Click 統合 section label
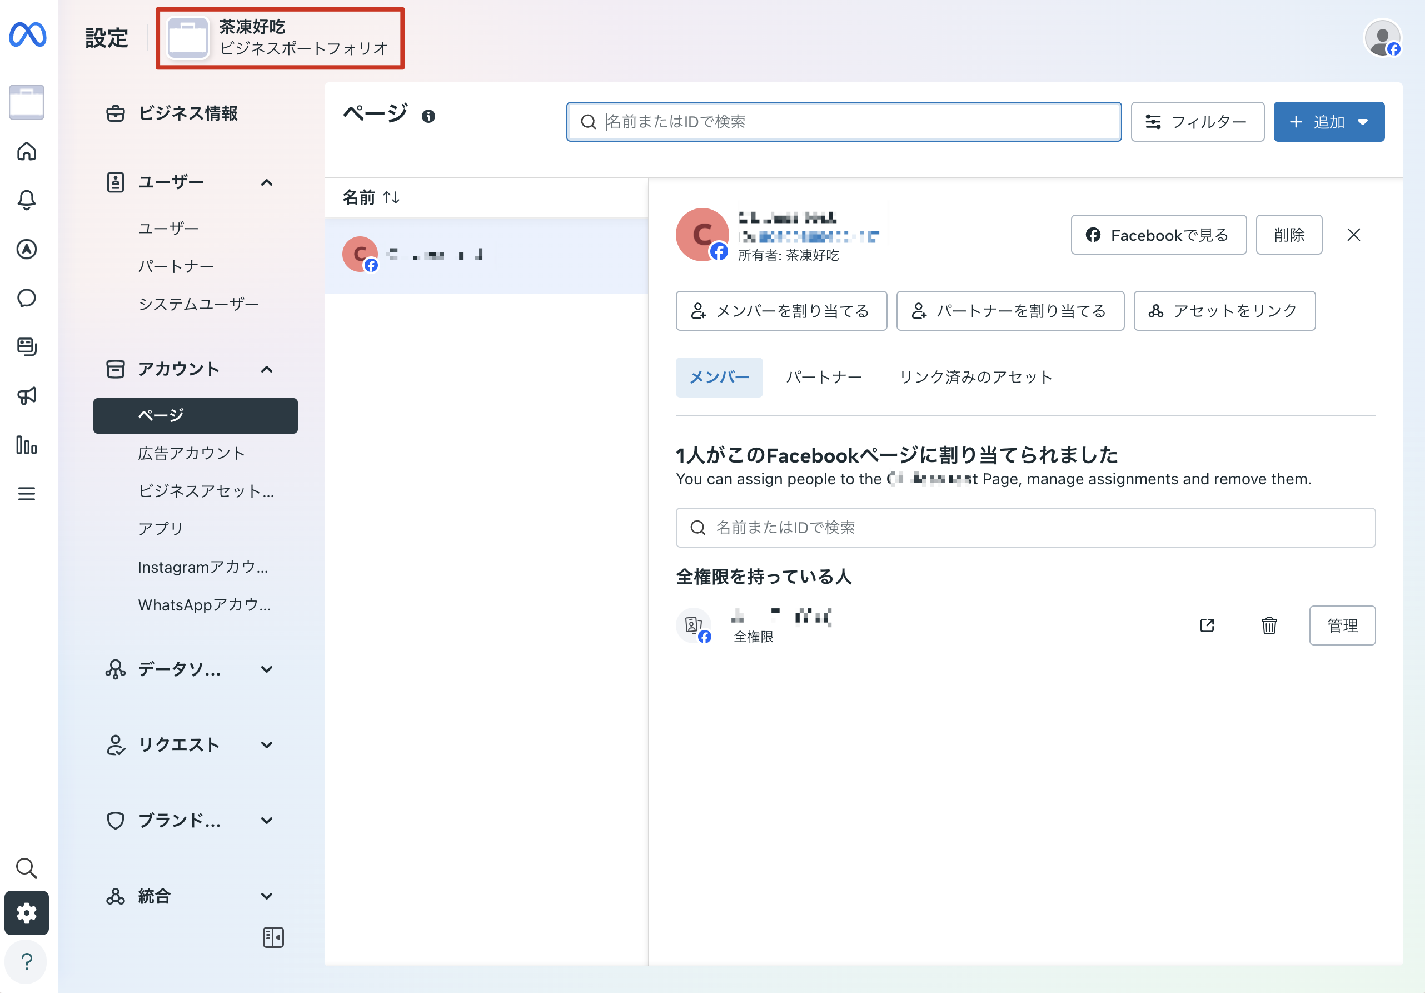Screen dimensions: 1425x993 154,896
